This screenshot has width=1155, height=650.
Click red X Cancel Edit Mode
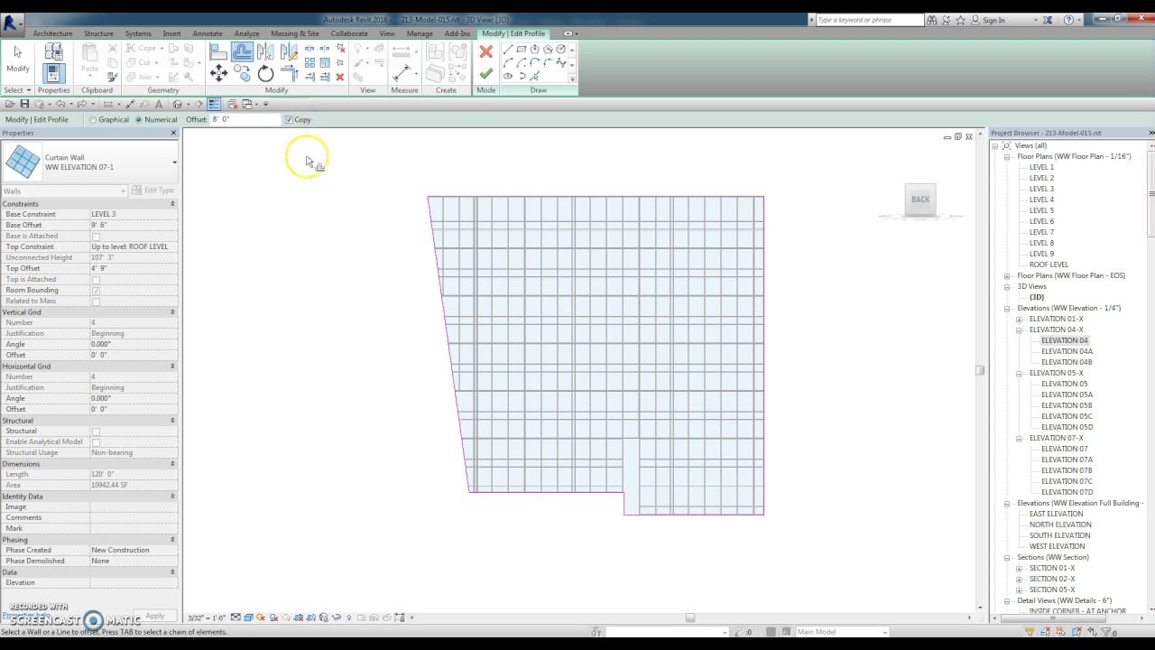click(x=485, y=52)
